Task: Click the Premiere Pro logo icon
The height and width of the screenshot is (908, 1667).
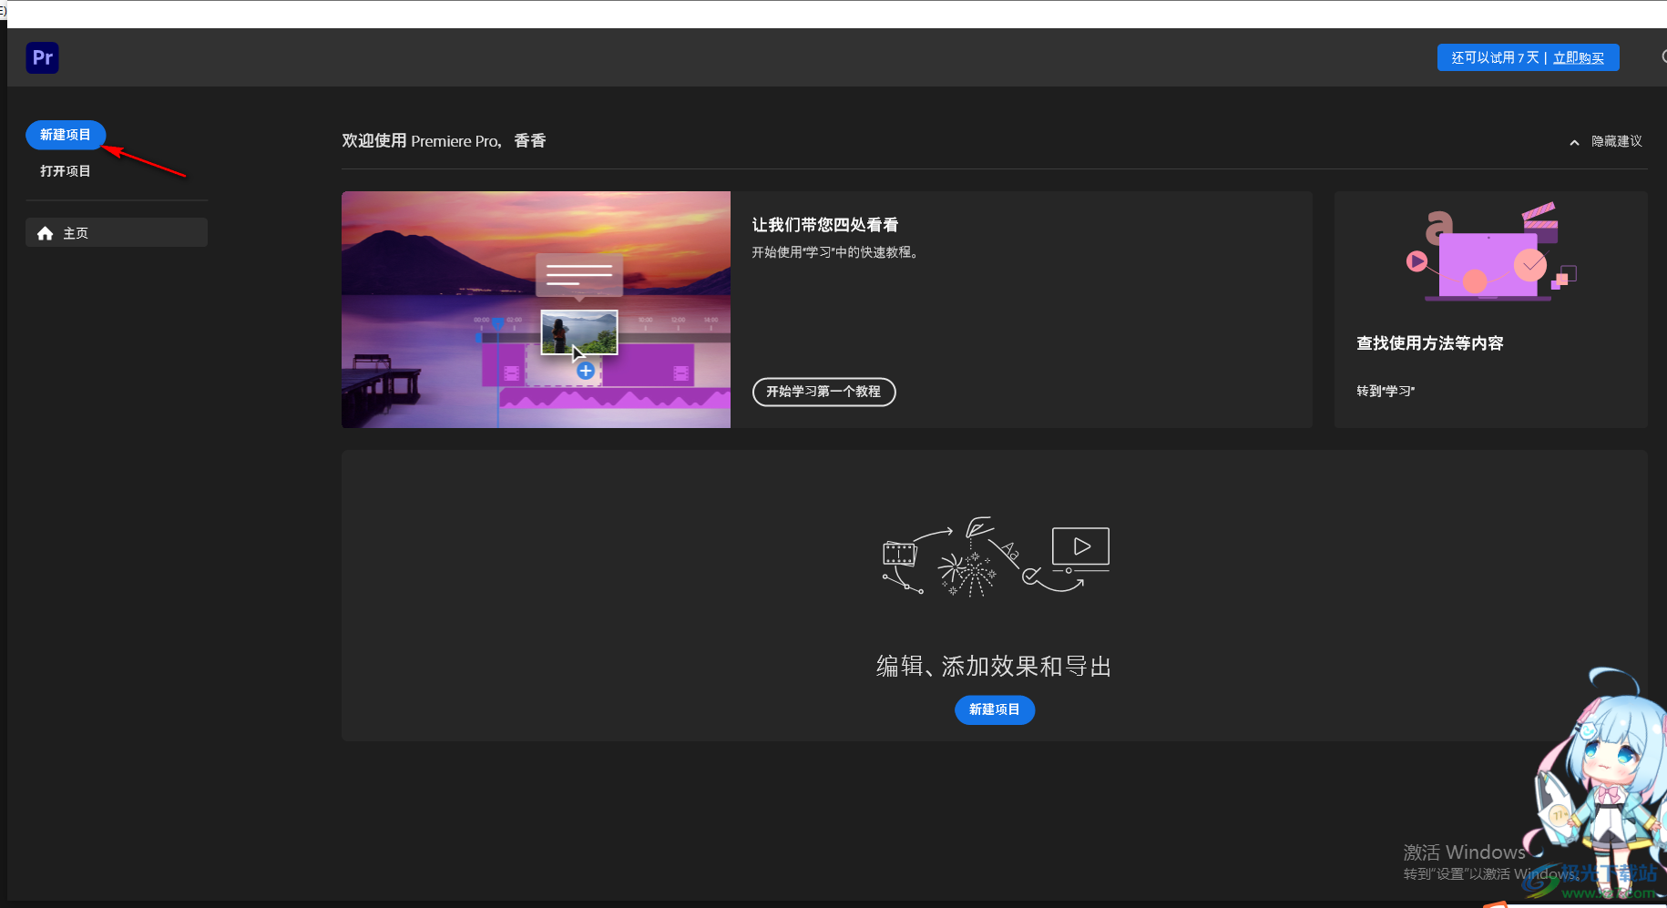Action: point(43,57)
